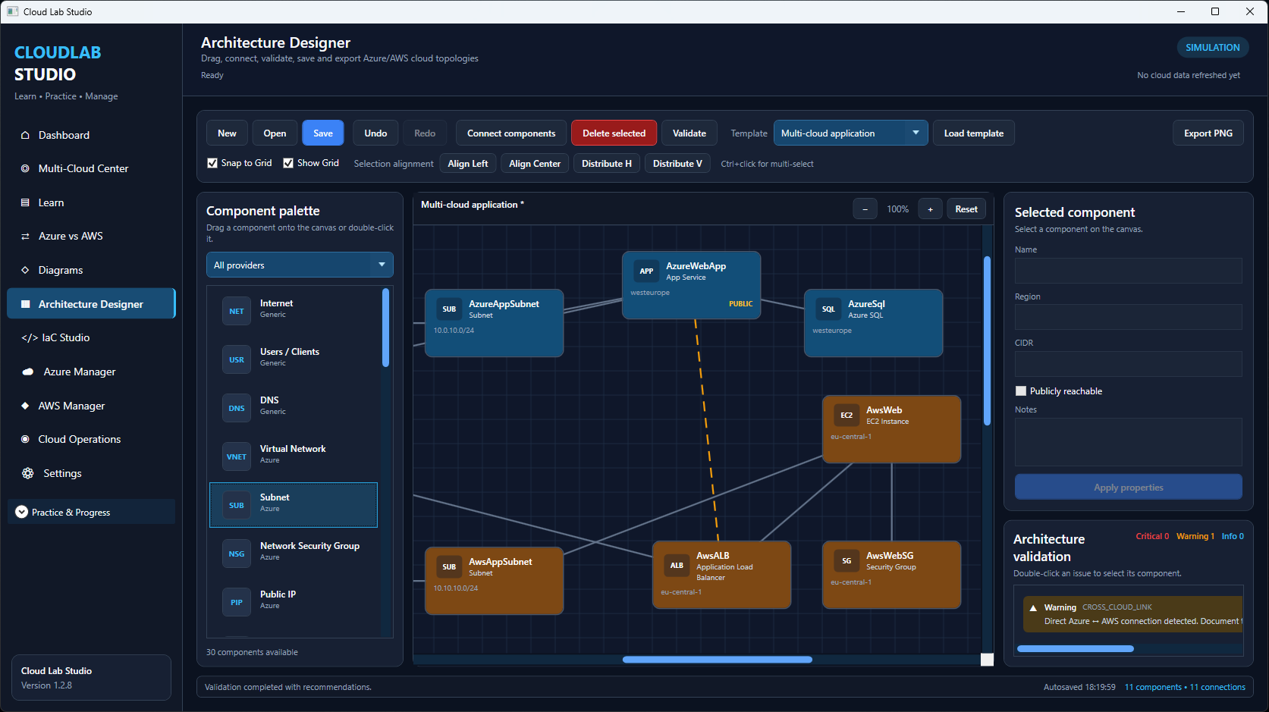Image resolution: width=1269 pixels, height=712 pixels.
Task: Toggle the Show Grid checkbox
Action: coord(288,163)
